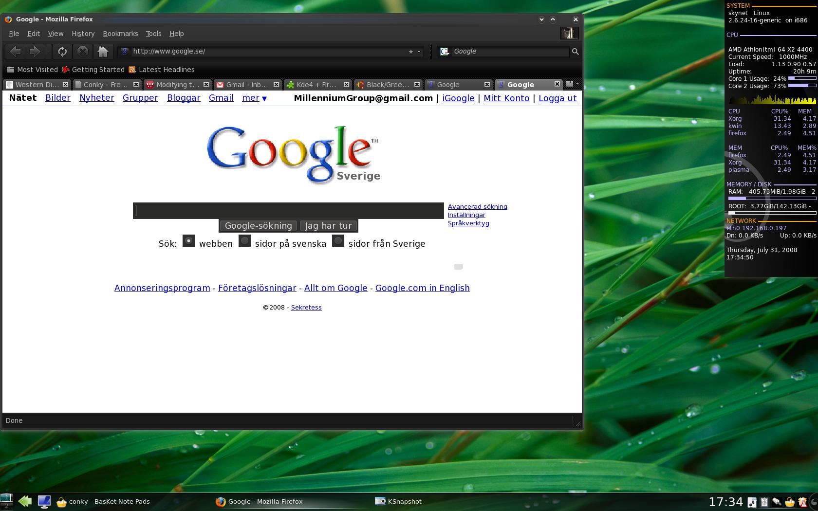Open the iGoogle link
Viewport: 818px width, 511px height.
tap(458, 98)
